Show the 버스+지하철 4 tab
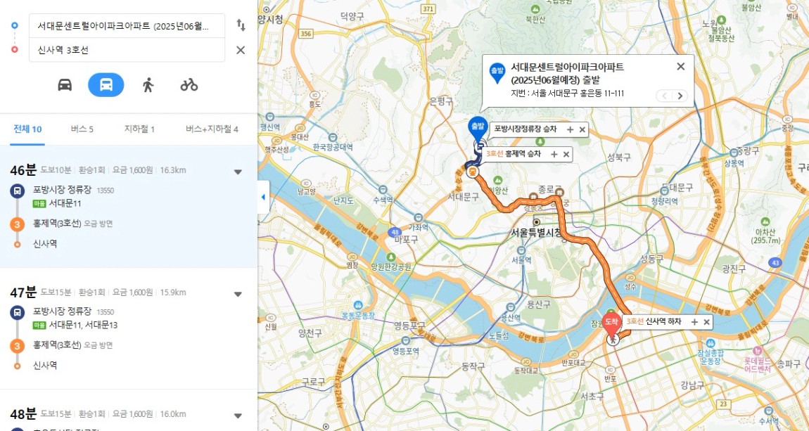The width and height of the screenshot is (809, 431). (x=212, y=129)
